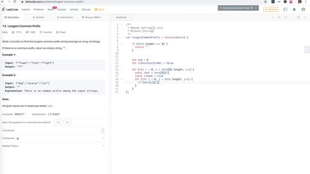Open the Chrome three-dot menu
This screenshot has width=310, height=174.
[x=306, y=2]
